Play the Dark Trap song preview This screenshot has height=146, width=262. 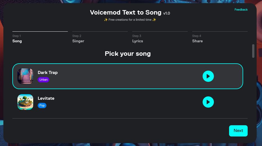pyautogui.click(x=208, y=76)
